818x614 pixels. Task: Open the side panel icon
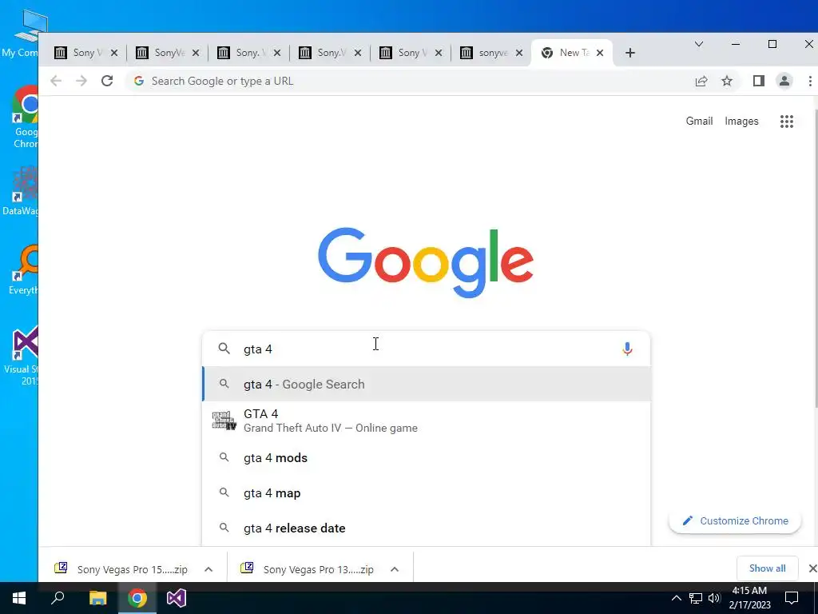pyautogui.click(x=759, y=81)
